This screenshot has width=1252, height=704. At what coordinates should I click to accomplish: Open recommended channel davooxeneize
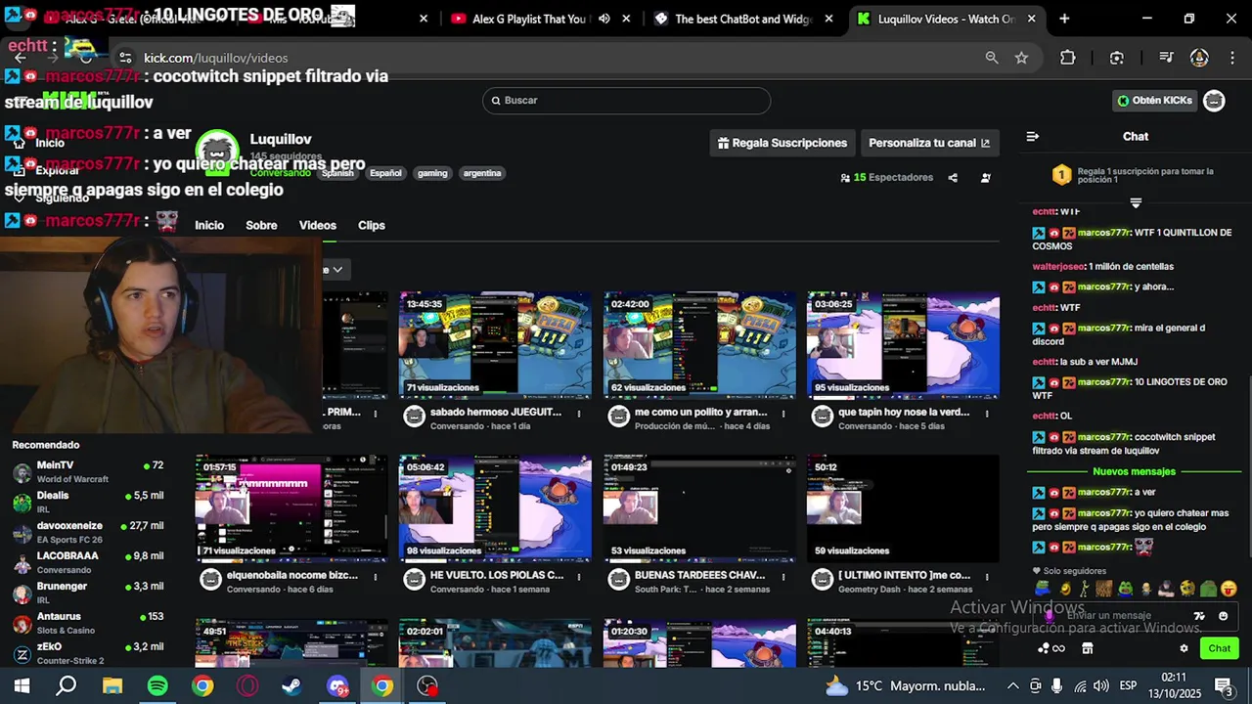(88, 533)
